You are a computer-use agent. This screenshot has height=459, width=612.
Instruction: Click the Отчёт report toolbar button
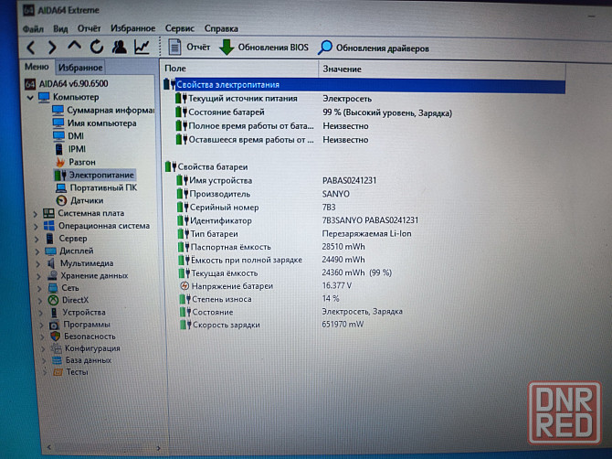pos(190,47)
